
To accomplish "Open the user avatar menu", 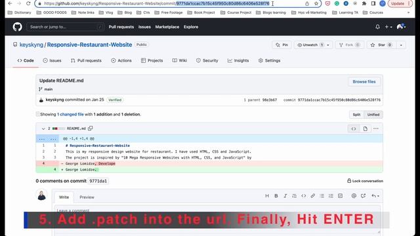I will pos(401,27).
